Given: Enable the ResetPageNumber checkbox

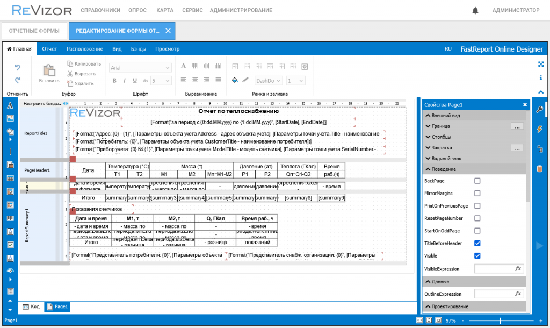Looking at the screenshot, I should coord(477,218).
